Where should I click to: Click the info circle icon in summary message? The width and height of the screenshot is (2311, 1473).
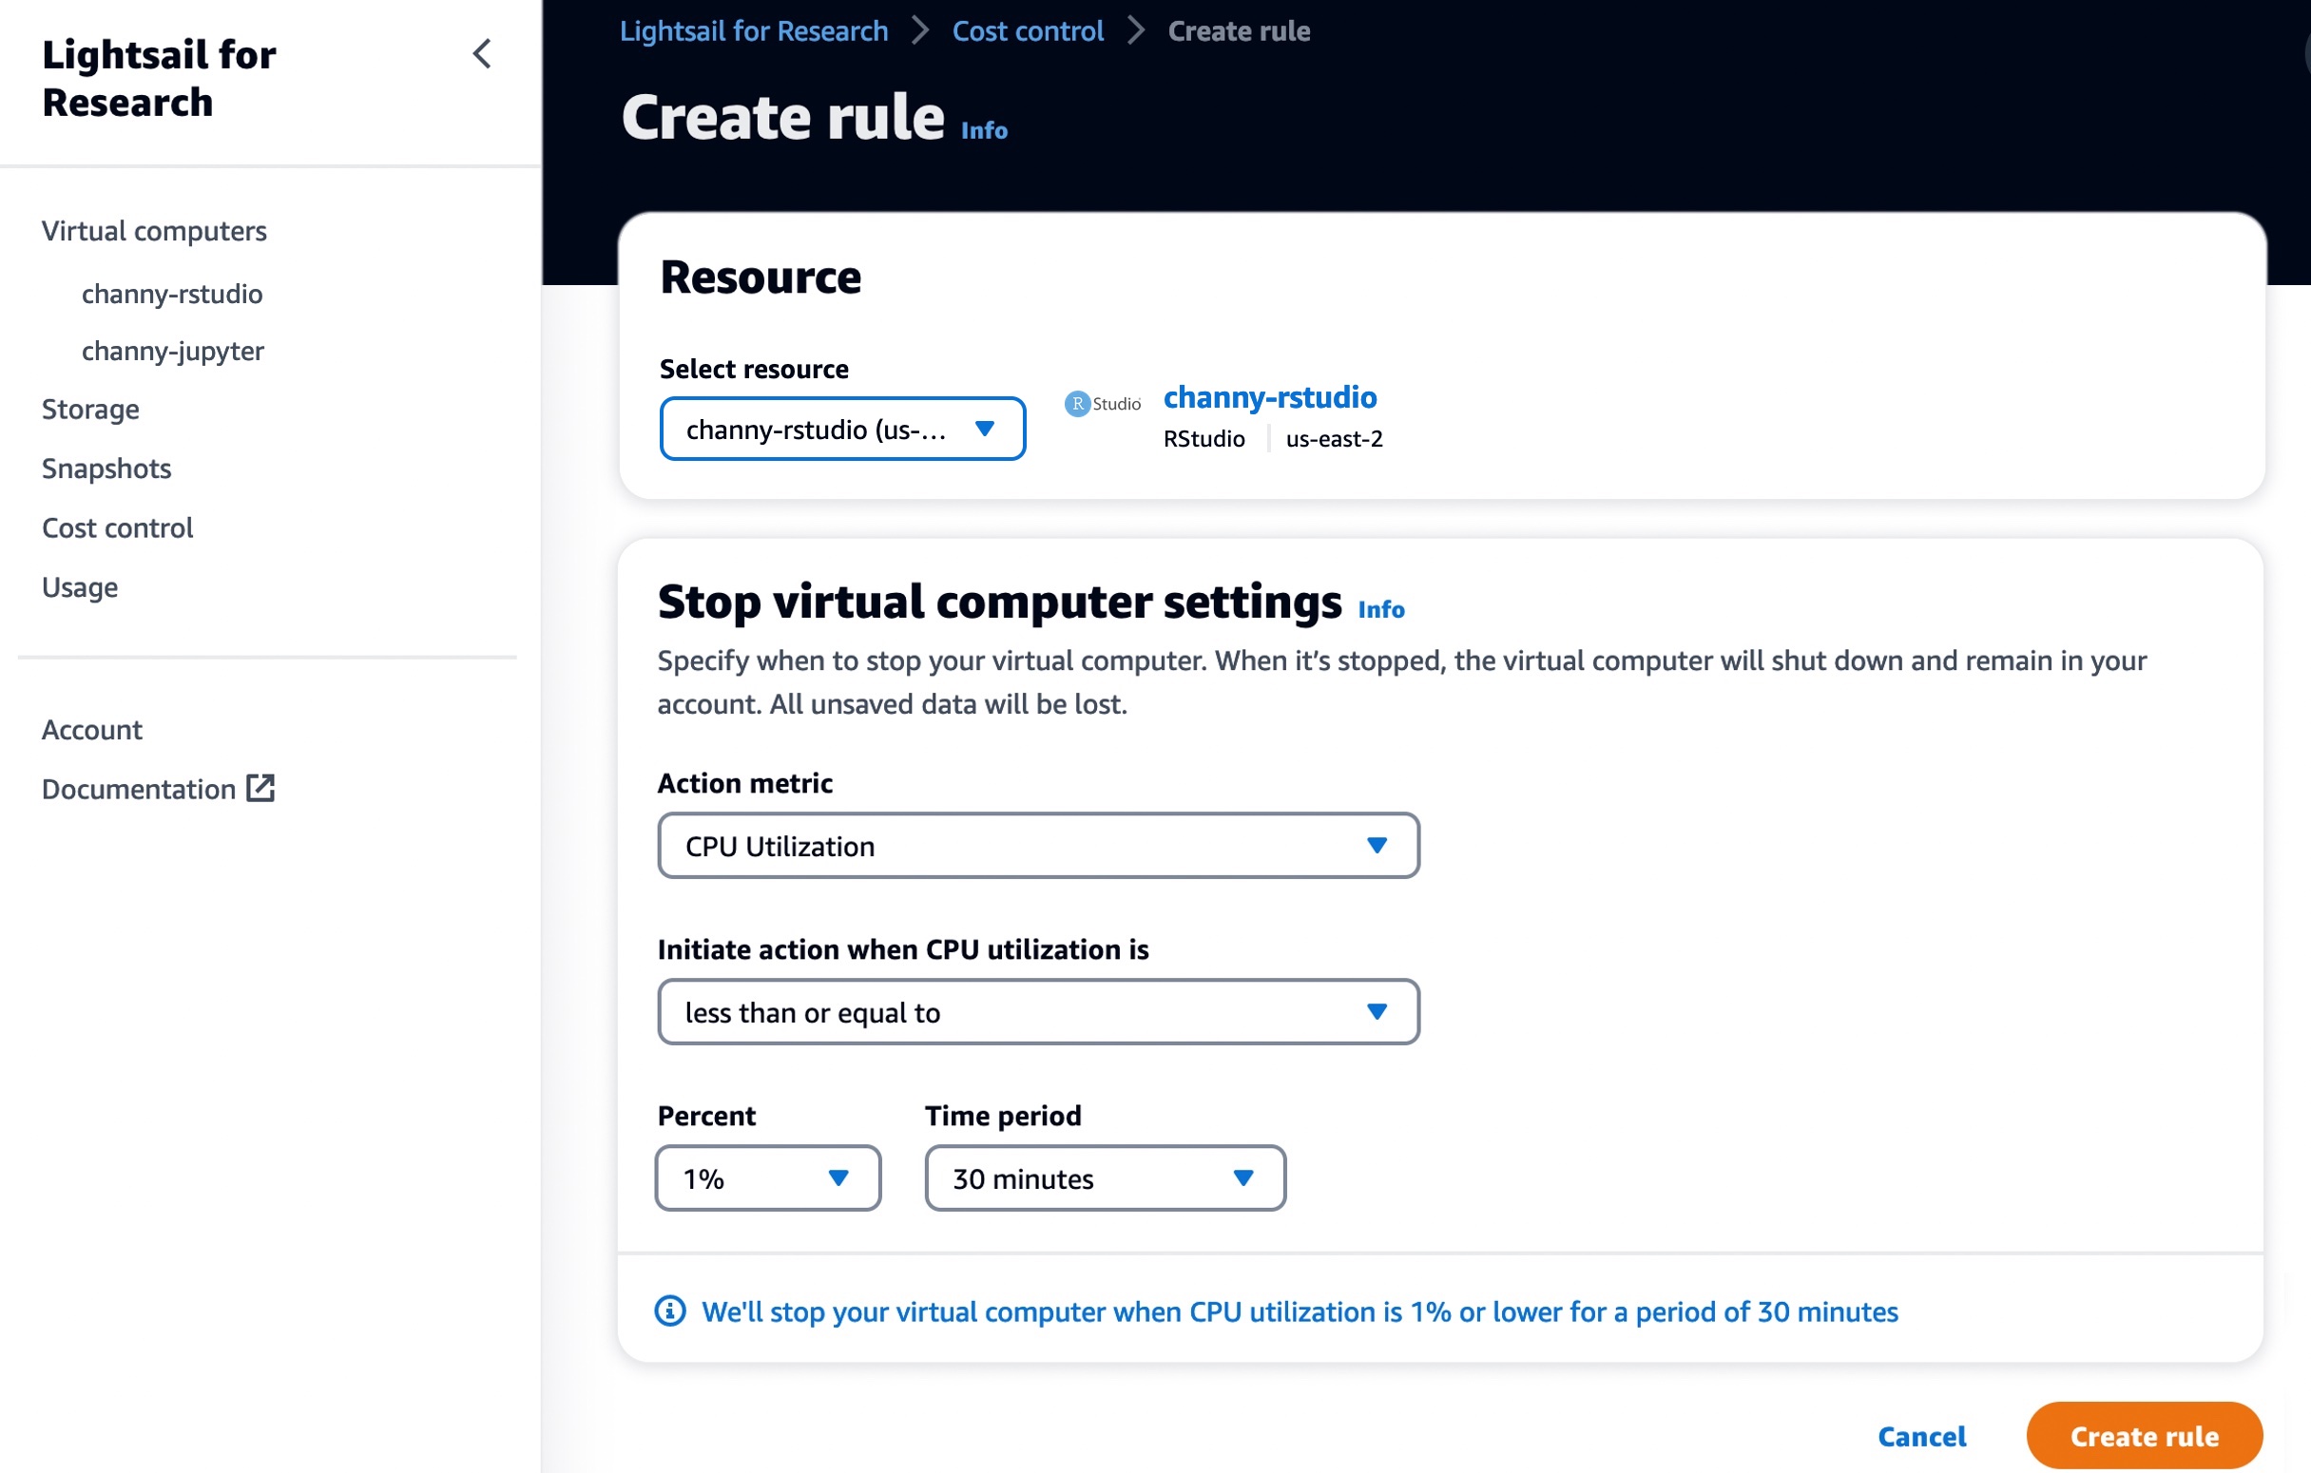click(670, 1310)
